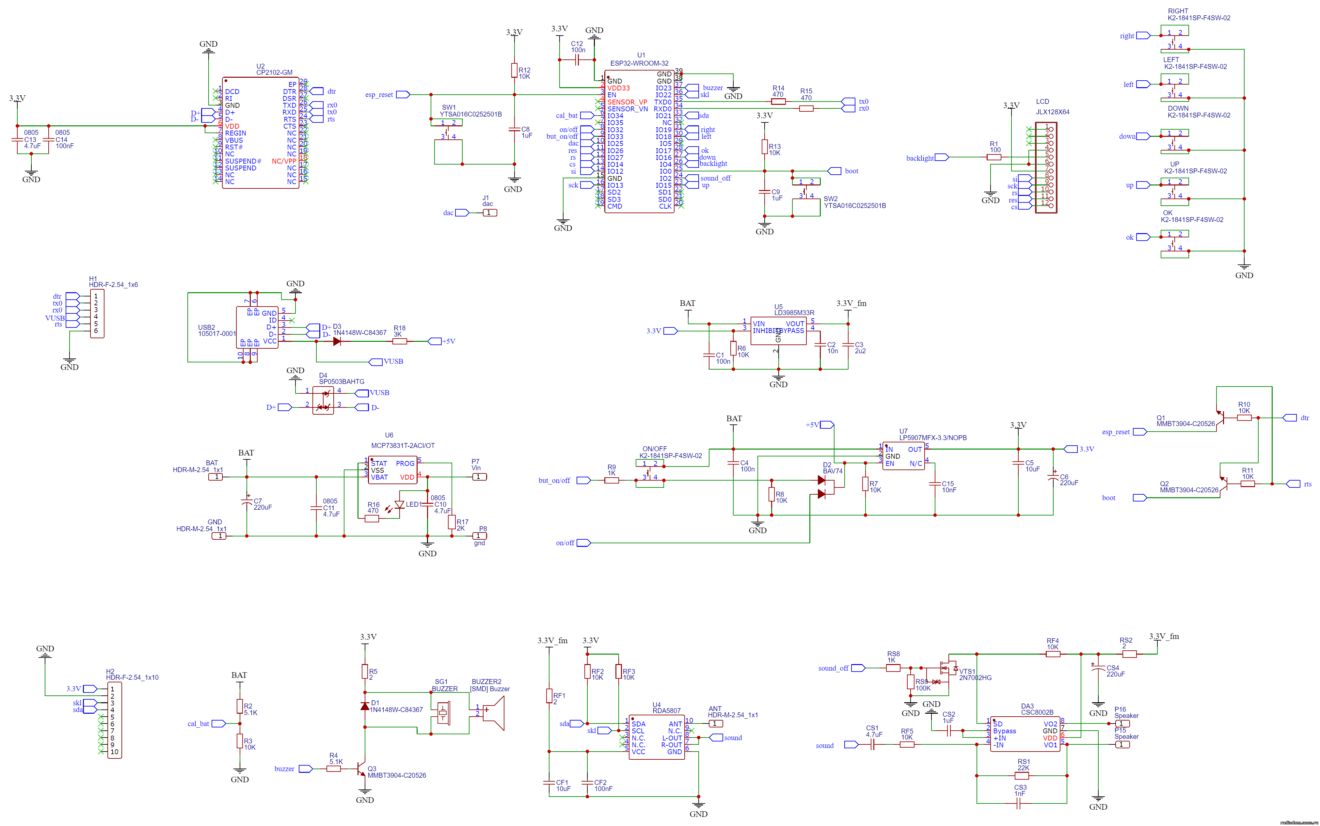Select the ANT HDR-M-2.54_1x1 antenna pin

[x=716, y=723]
